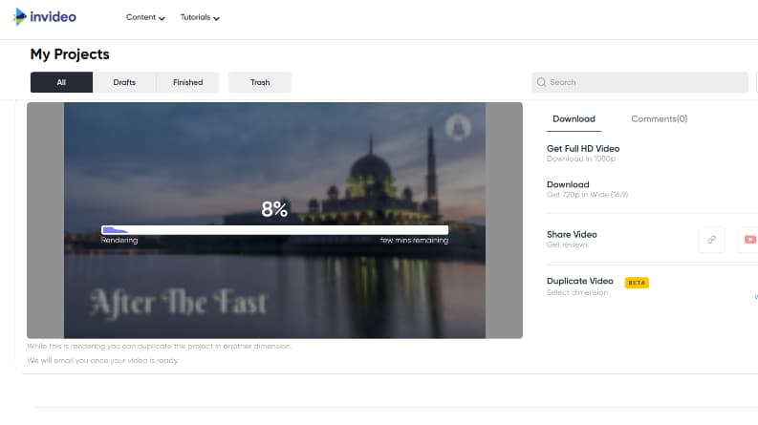This screenshot has height=425, width=758.
Task: Click the My Projects heading
Action: [x=70, y=54]
